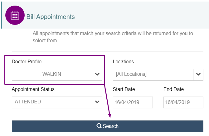The image size is (209, 136).
Task: Select the WALKIN doctor profile field
Action: coord(52,75)
